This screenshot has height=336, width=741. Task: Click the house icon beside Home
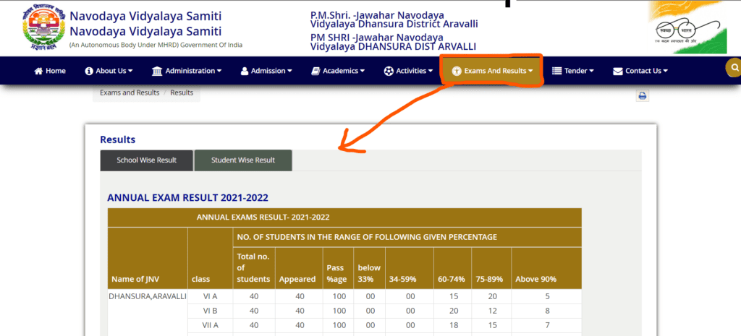(39, 71)
